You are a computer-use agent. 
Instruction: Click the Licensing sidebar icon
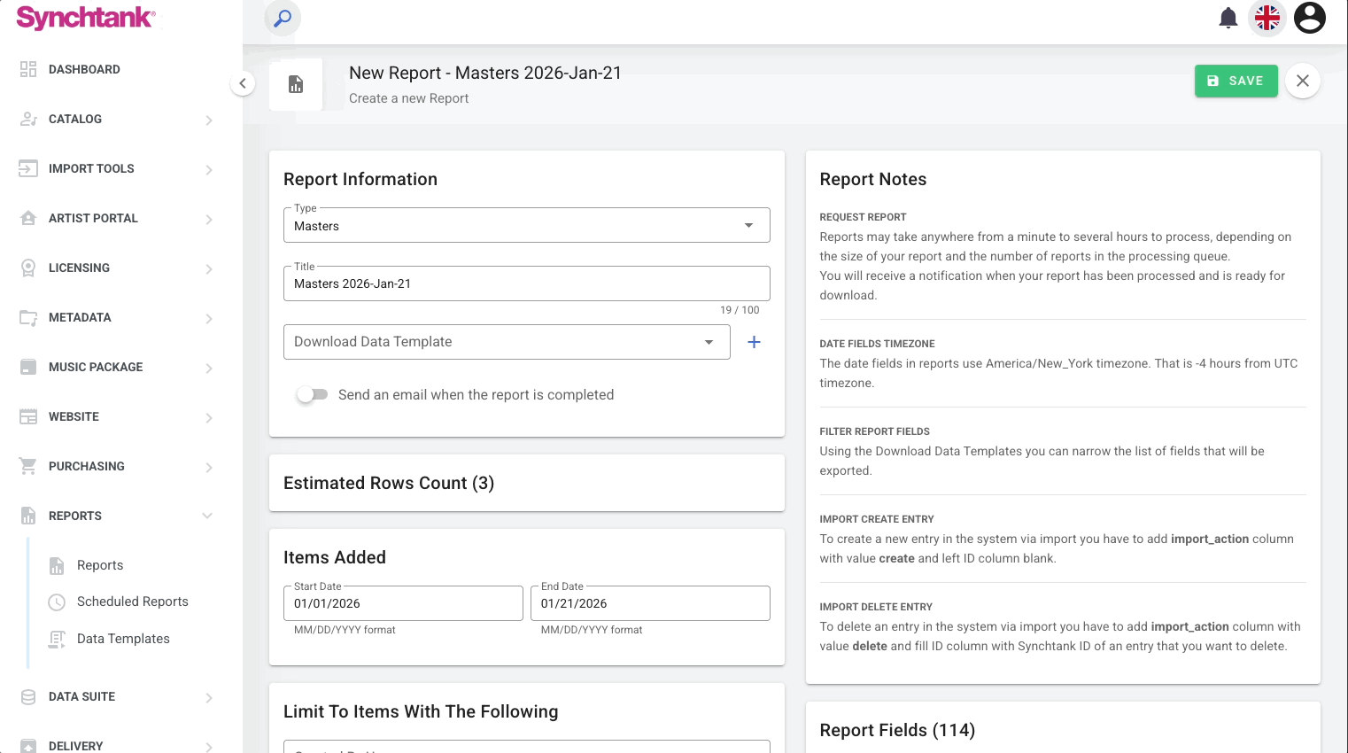point(28,268)
